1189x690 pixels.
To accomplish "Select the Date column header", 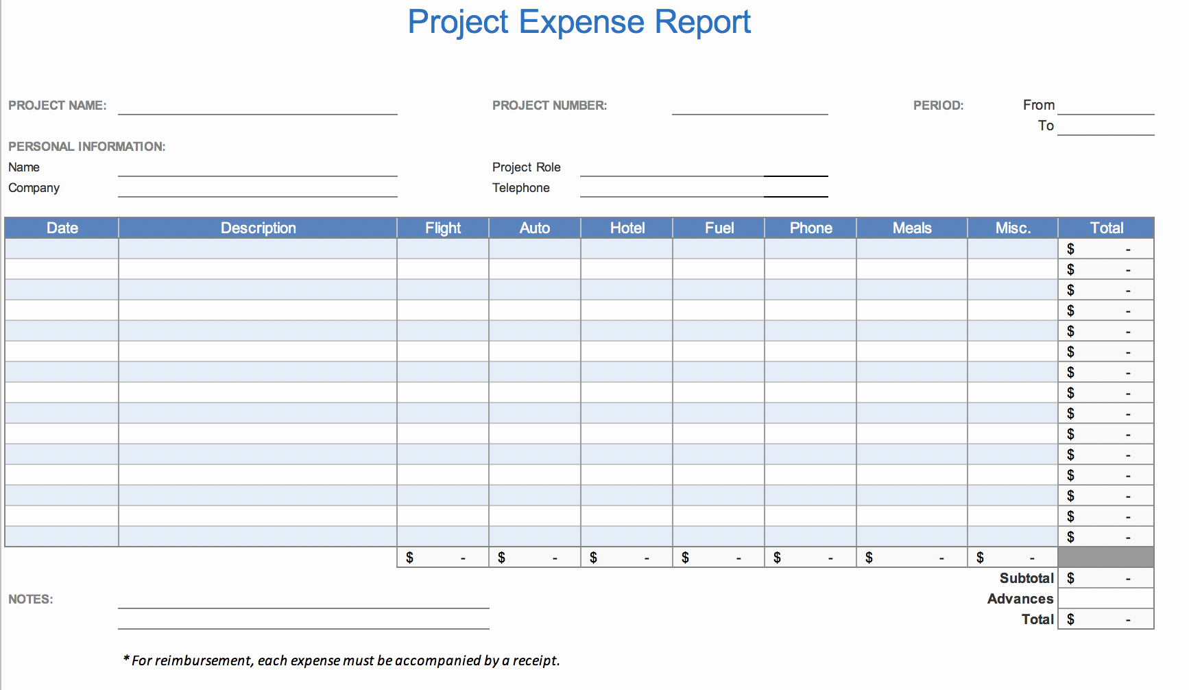I will [x=62, y=228].
